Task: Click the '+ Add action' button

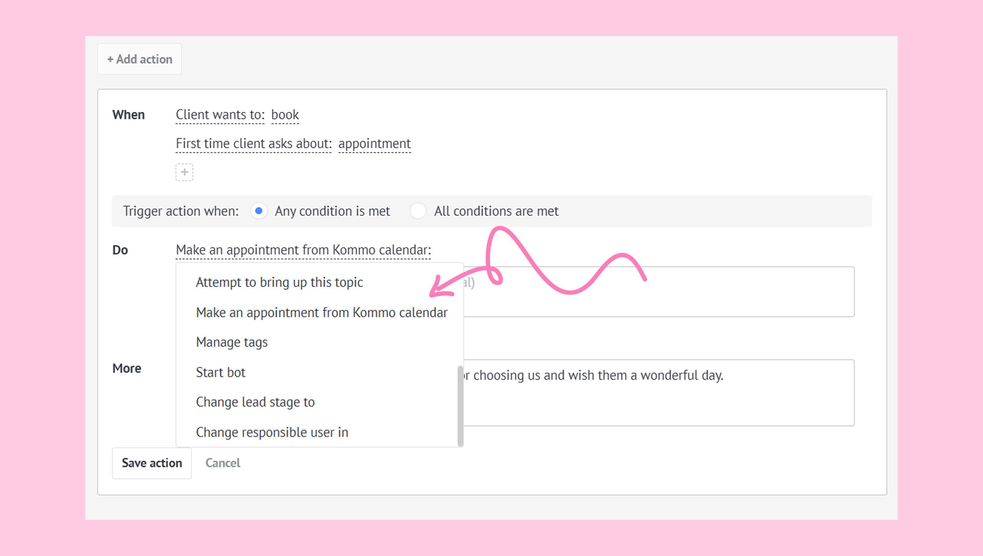Action: (x=139, y=59)
